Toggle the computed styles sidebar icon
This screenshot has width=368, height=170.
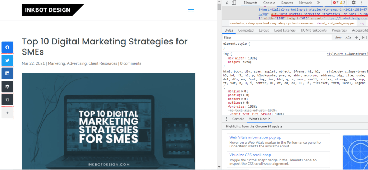point(364,37)
